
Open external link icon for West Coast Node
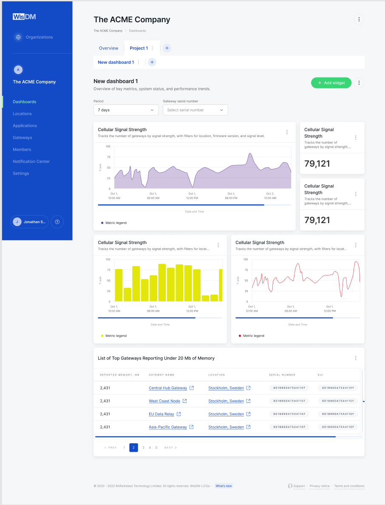pos(185,401)
